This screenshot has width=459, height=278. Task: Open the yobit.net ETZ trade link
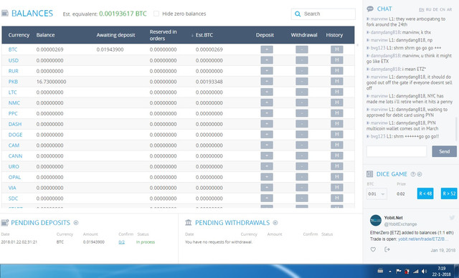423,239
